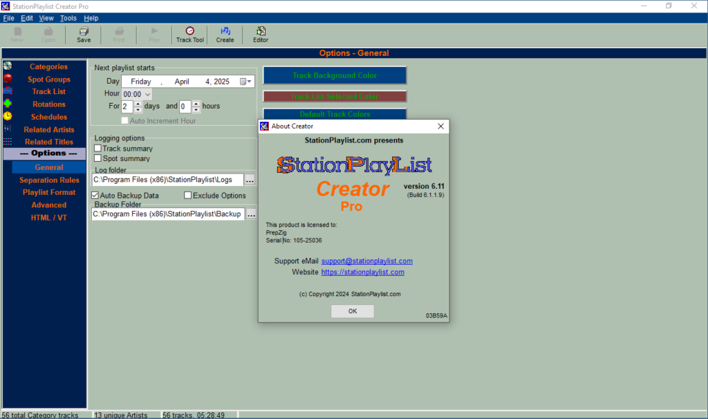Click the Related Artists sidebar icon

click(8, 129)
